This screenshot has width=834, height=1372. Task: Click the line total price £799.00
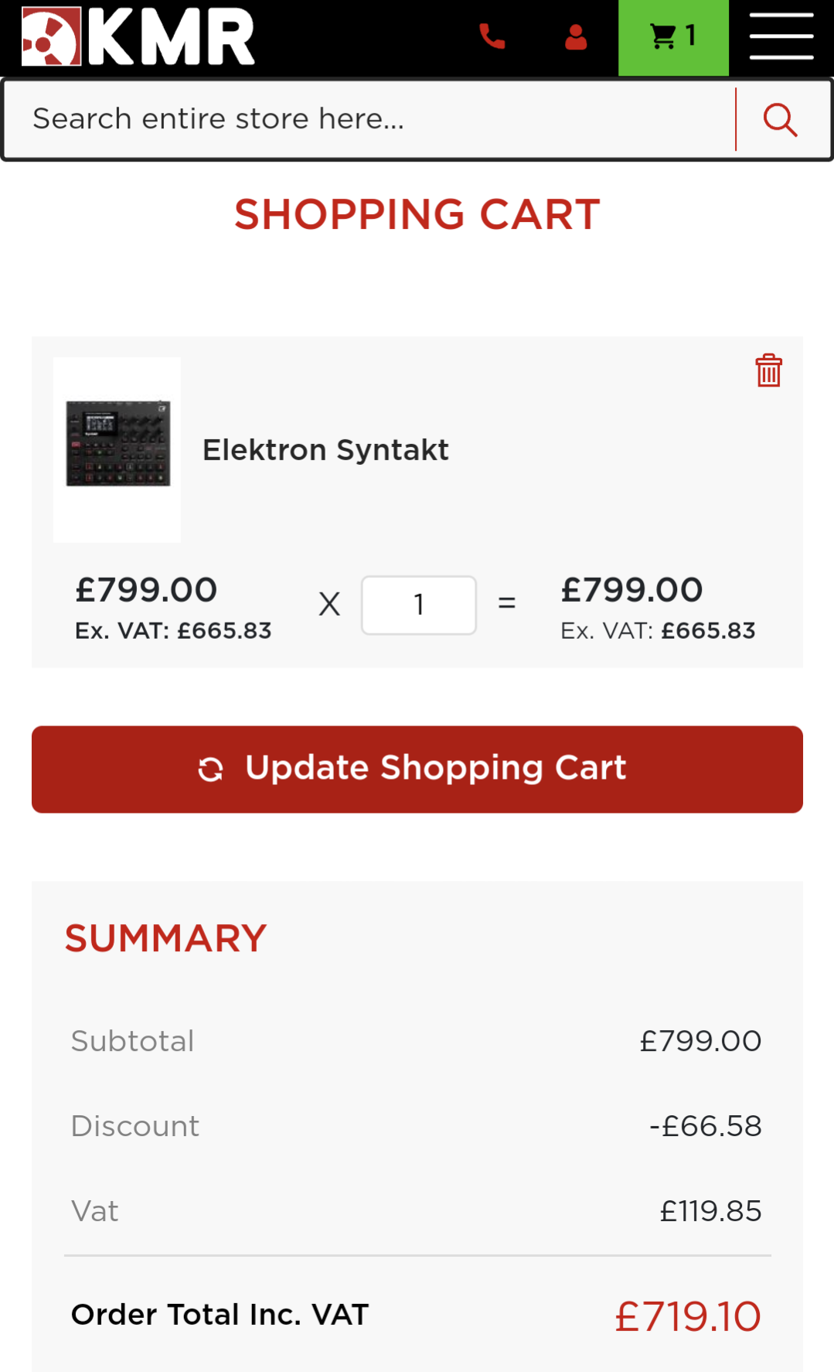pos(631,590)
